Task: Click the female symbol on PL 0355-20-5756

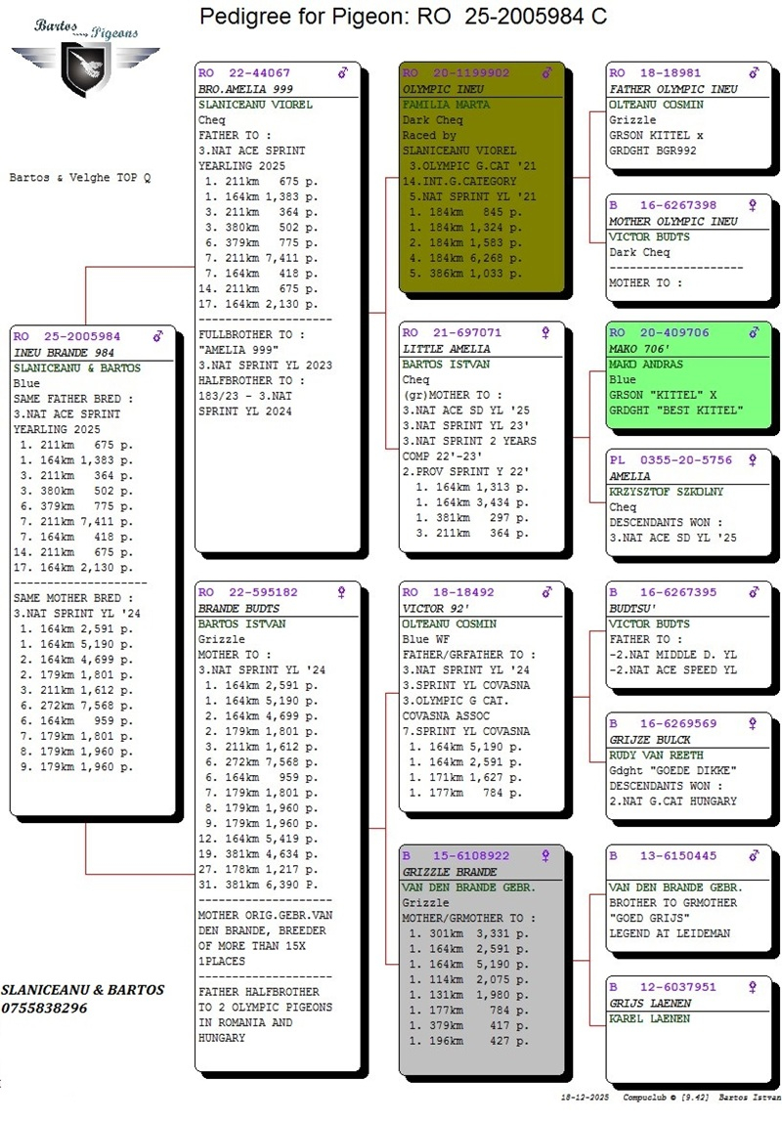Action: 753,460
